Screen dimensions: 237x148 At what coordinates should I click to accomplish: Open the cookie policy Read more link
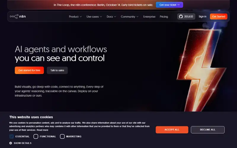pyautogui.click(x=42, y=130)
